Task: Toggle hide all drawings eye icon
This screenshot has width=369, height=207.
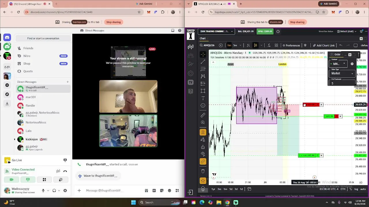Action: coord(203,154)
